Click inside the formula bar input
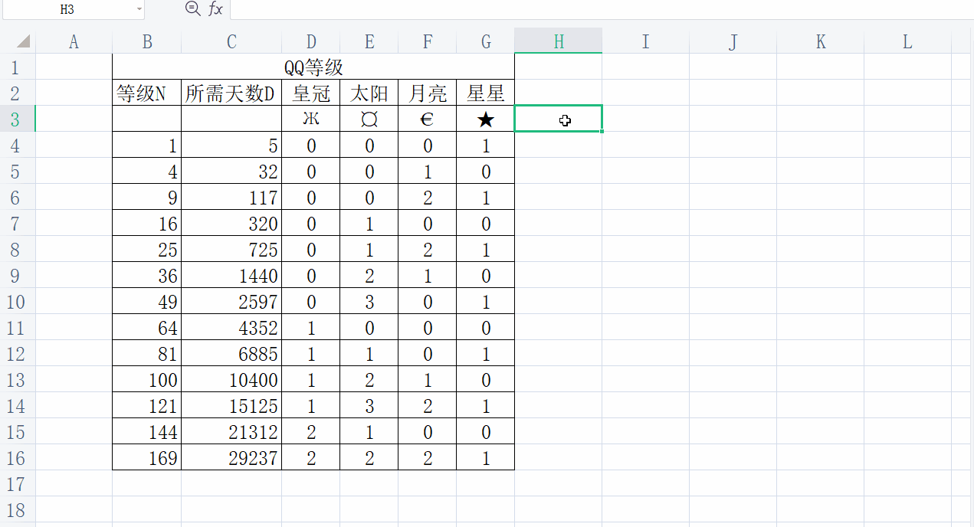The height and width of the screenshot is (527, 974). pos(602,9)
